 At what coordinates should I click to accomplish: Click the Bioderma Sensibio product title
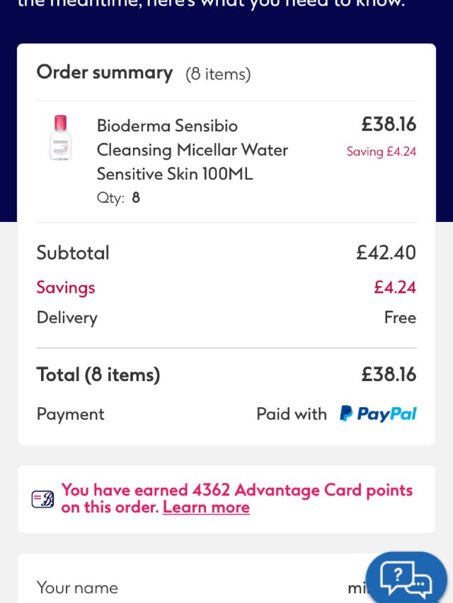point(192,149)
